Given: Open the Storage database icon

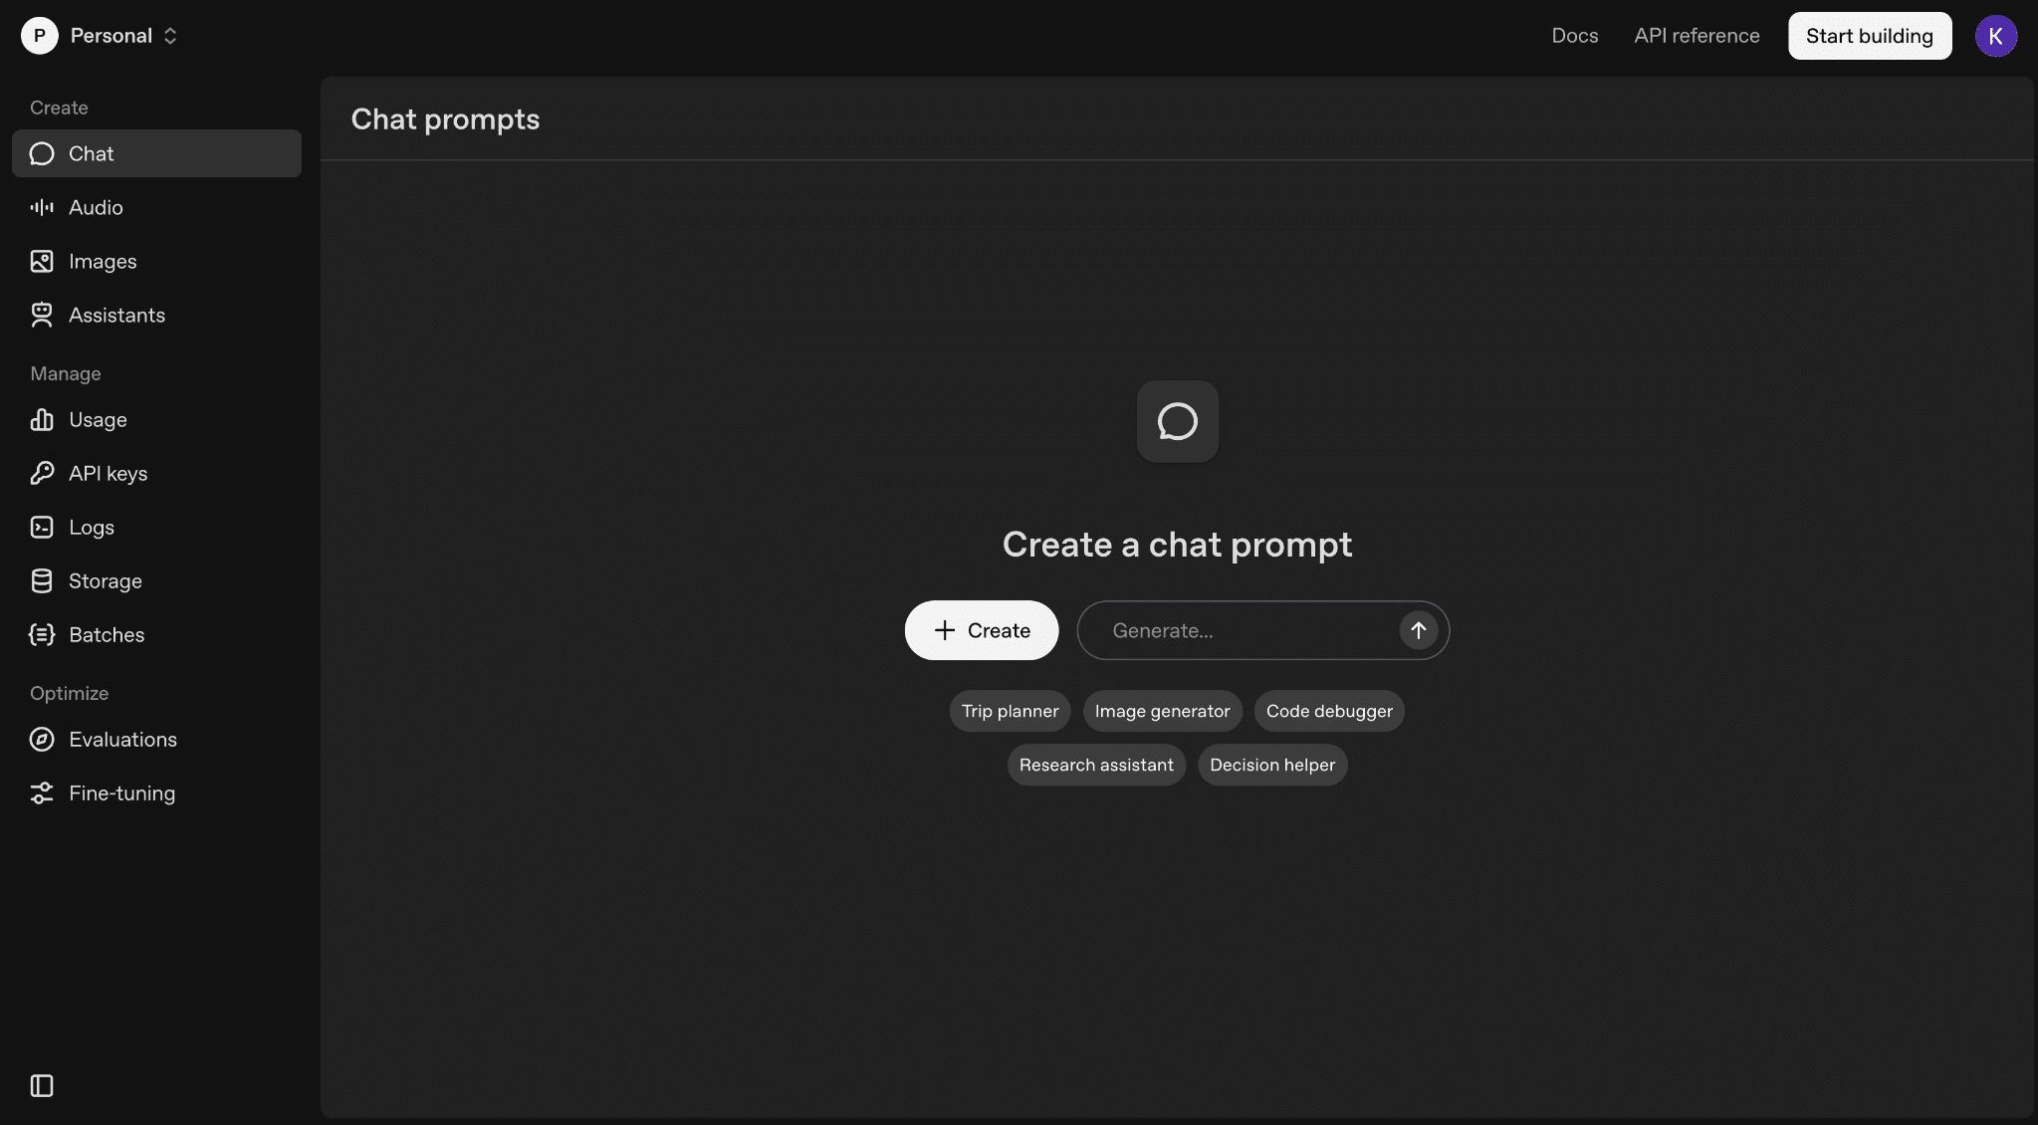Looking at the screenshot, I should [x=42, y=580].
